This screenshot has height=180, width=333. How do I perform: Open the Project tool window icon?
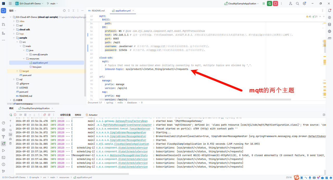(x=3, y=10)
